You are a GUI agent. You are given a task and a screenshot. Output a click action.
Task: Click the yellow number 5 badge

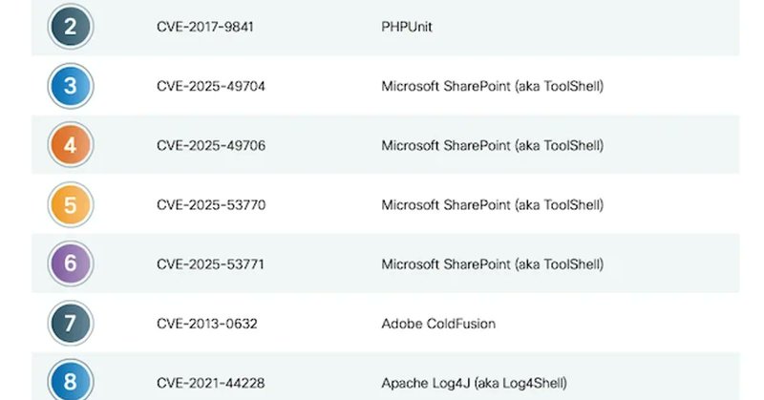70,204
